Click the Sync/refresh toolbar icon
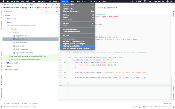Screen dimensions: 175x109 tap(8, 4)
